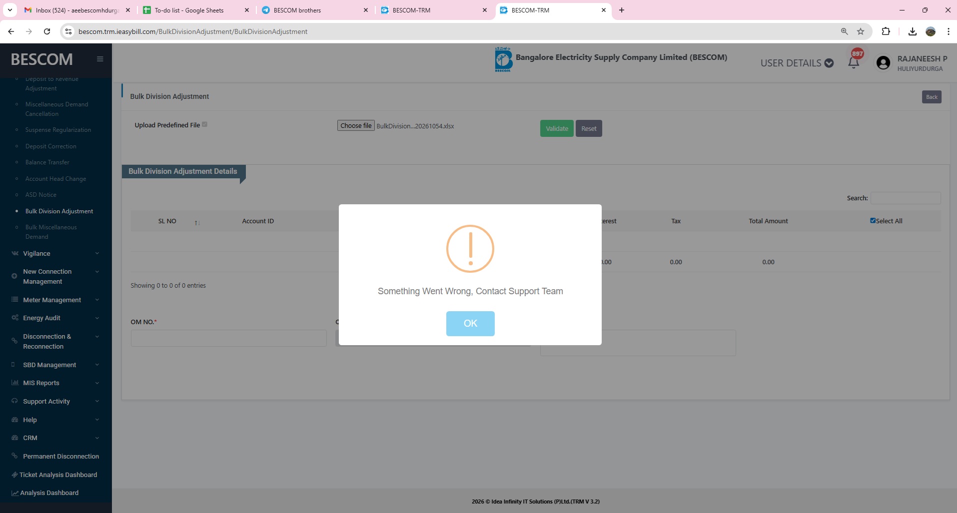Expand the CRM menu chevron
The width and height of the screenshot is (957, 513).
pos(97,438)
